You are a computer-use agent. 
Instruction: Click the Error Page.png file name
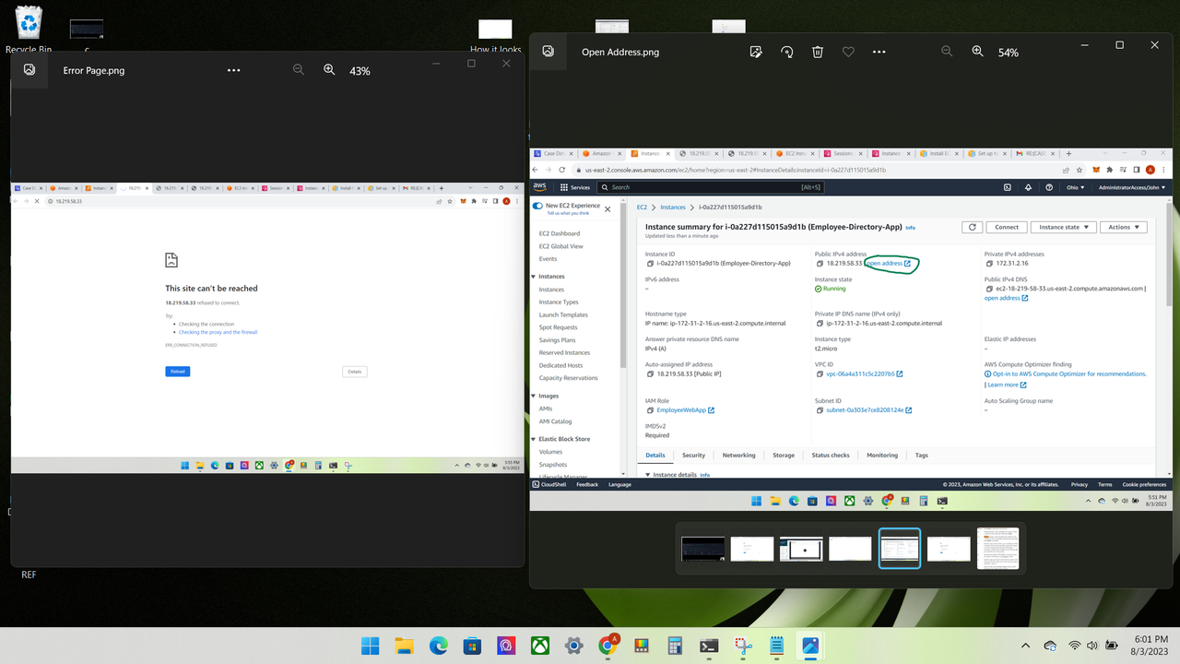click(94, 70)
